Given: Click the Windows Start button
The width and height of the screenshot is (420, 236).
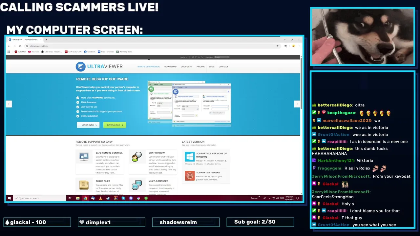Looking at the screenshot, I should coord(9,198).
